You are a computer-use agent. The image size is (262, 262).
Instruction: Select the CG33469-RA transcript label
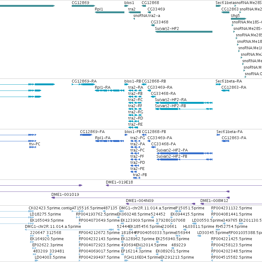coord(160,87)
